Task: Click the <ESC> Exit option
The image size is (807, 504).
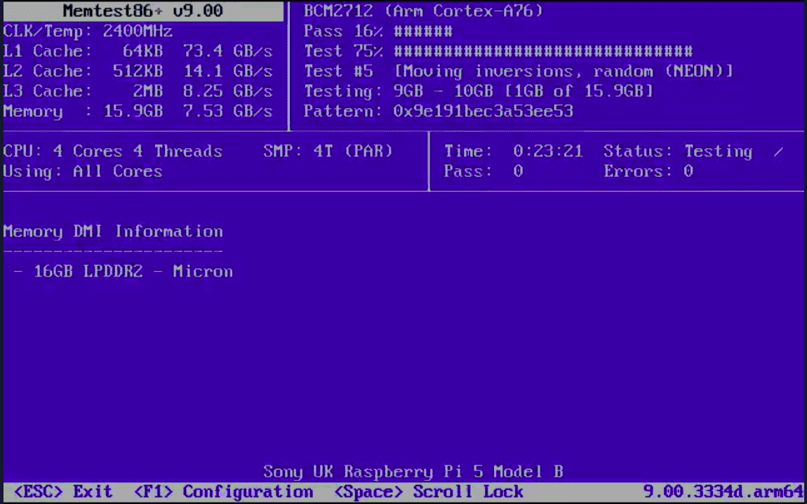Action: [62, 491]
